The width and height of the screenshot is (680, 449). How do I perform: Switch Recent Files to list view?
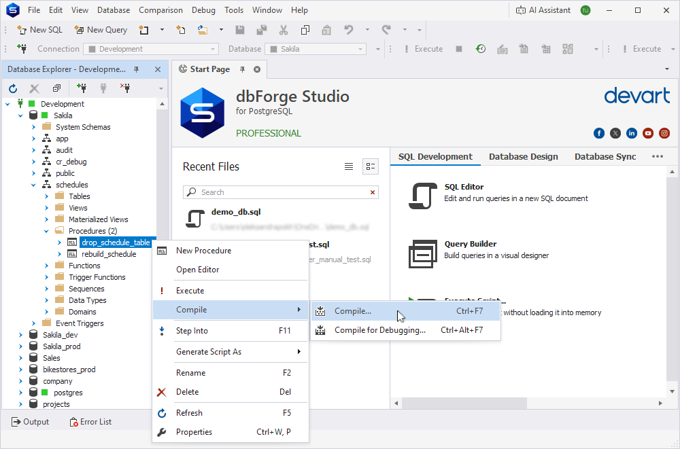(x=349, y=166)
